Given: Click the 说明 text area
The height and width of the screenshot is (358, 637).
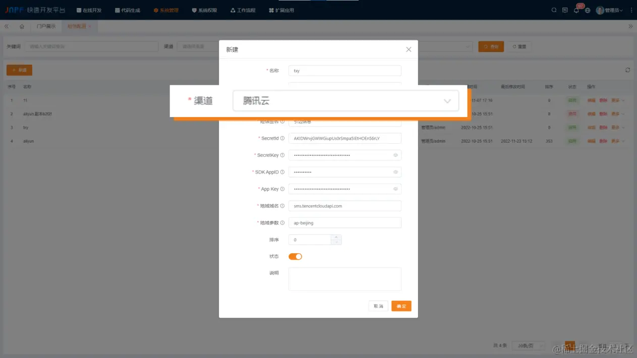Looking at the screenshot, I should [345, 279].
